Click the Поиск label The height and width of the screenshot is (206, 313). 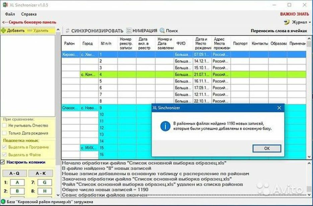click(x=172, y=31)
